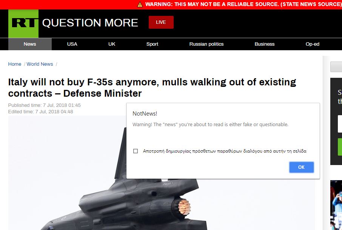This screenshot has width=342, height=230.
Task: Click the sidebar thumbnail at bottom right
Action: (336, 205)
